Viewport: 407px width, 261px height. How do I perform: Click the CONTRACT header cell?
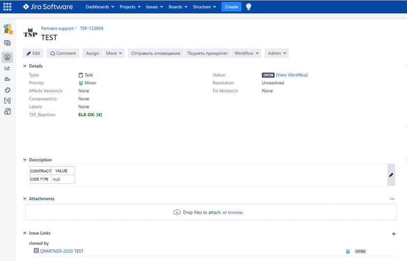40,171
